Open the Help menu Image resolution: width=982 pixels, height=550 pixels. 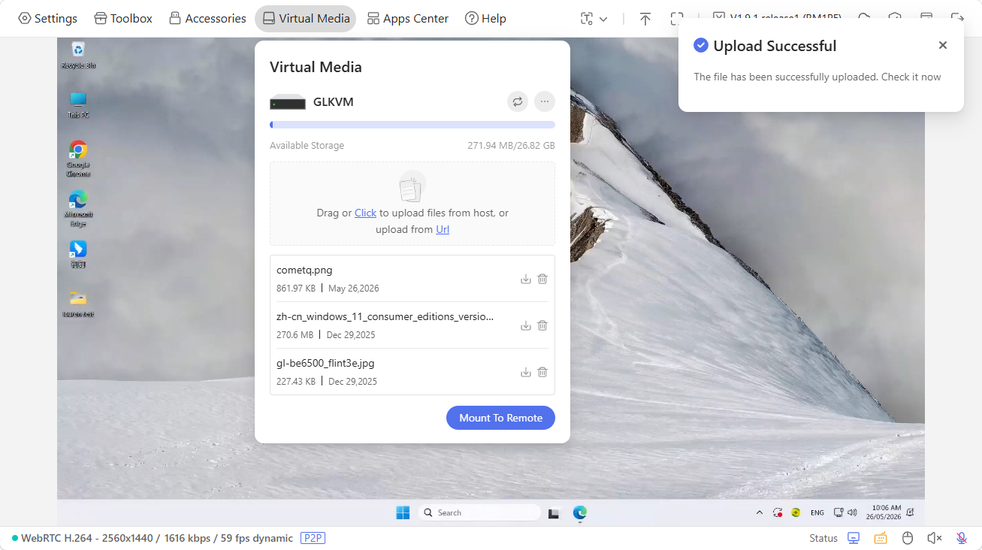coord(485,18)
